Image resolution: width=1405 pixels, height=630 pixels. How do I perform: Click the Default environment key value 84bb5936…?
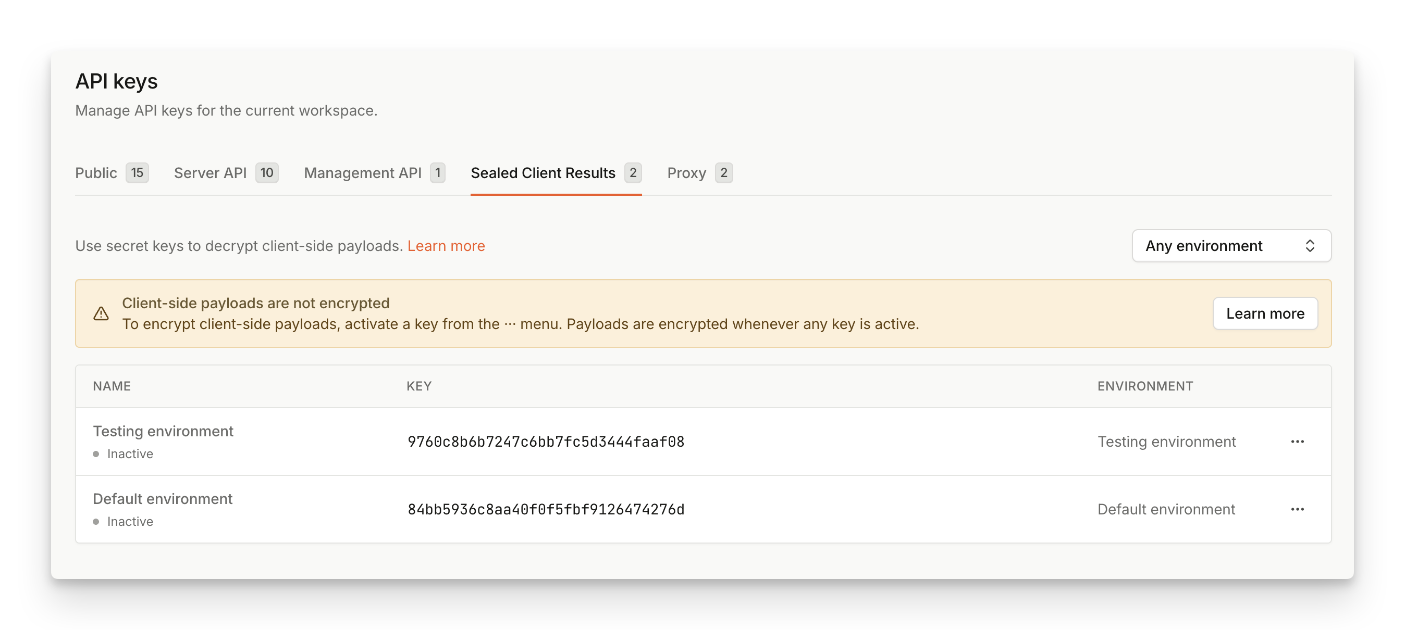(546, 509)
